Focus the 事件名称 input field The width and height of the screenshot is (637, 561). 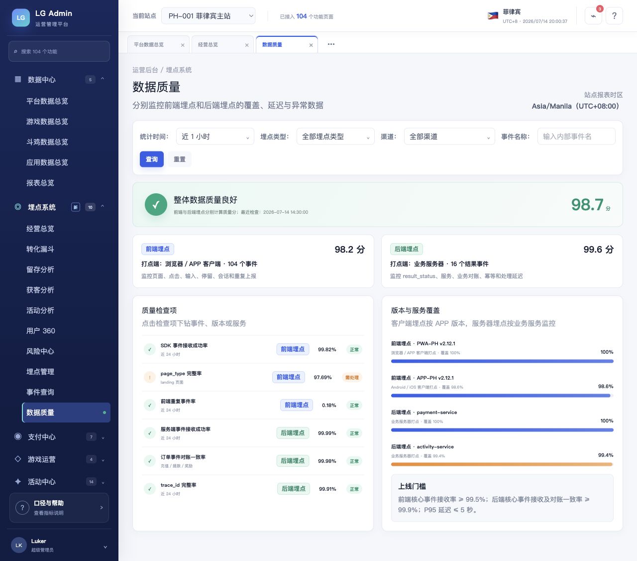tap(576, 137)
